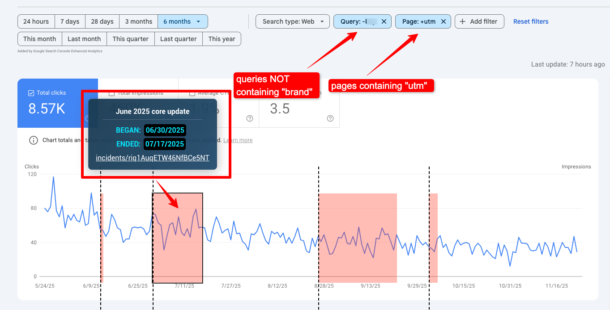Click the This year preset button
The image size is (610, 310).
pyautogui.click(x=222, y=39)
